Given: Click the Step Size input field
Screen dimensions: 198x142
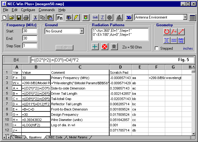Looking at the screenshot, I should [x=30, y=46].
